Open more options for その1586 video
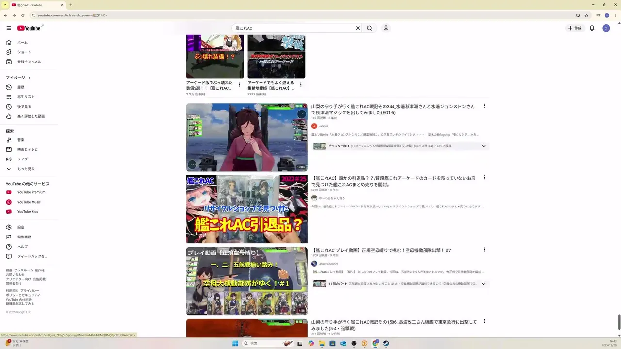Image resolution: width=621 pixels, height=349 pixels. tap(484, 321)
